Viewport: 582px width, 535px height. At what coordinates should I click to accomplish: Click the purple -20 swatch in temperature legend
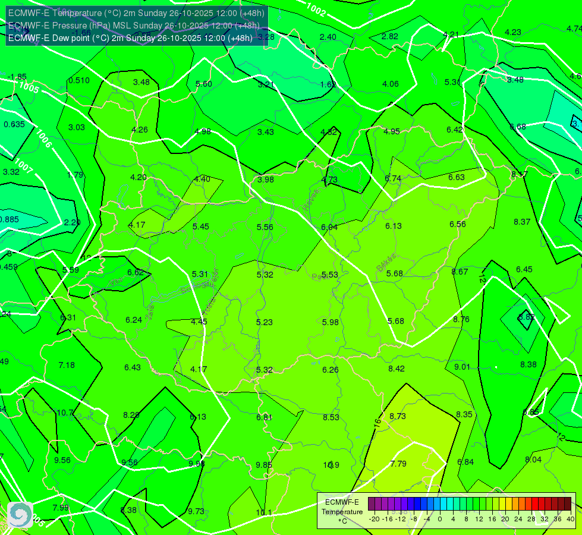click(x=371, y=504)
